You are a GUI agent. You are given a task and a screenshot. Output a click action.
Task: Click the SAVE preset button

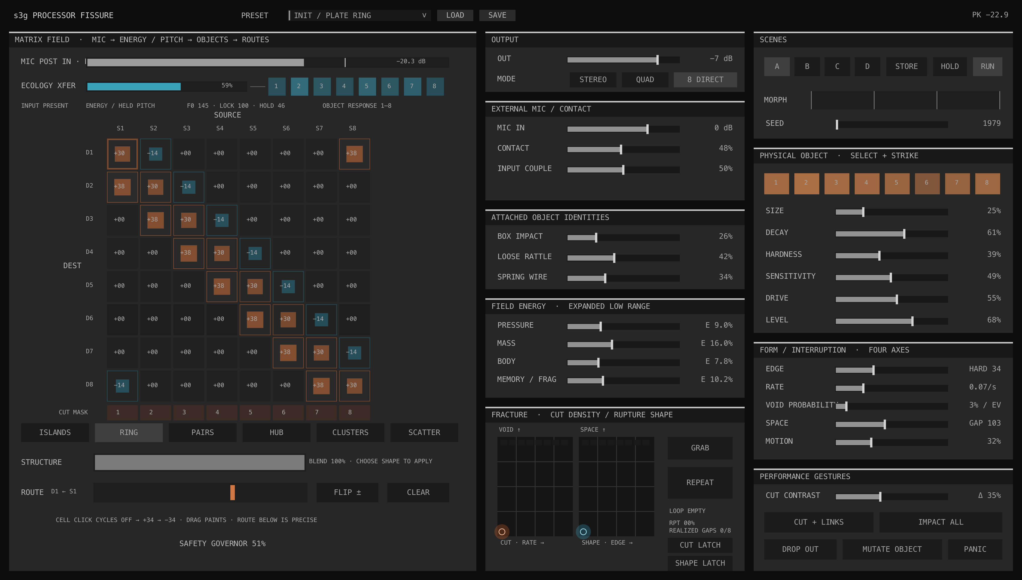(497, 15)
